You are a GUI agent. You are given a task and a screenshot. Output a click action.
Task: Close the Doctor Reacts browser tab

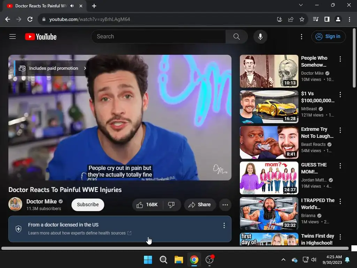tap(81, 6)
